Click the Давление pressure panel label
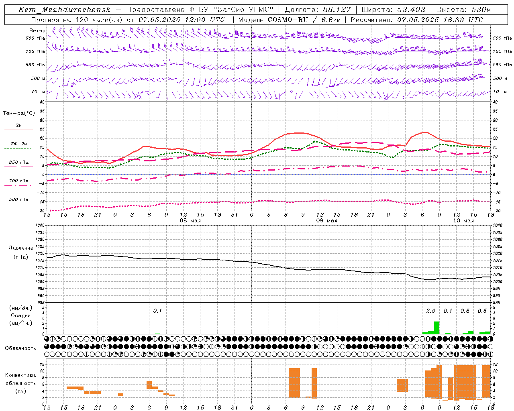The width and height of the screenshot is (514, 411). pyautogui.click(x=21, y=248)
